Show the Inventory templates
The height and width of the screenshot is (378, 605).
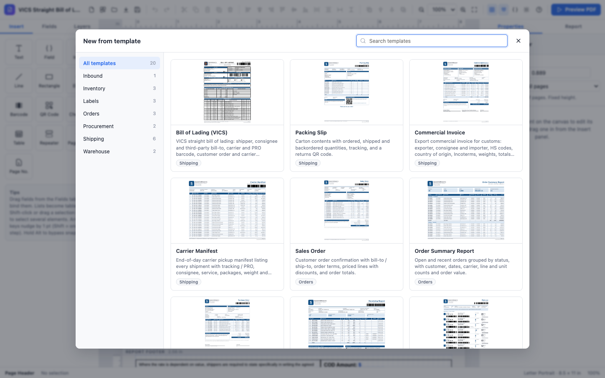tap(119, 88)
